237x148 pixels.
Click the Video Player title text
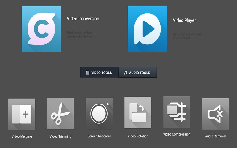pyautogui.click(x=184, y=20)
